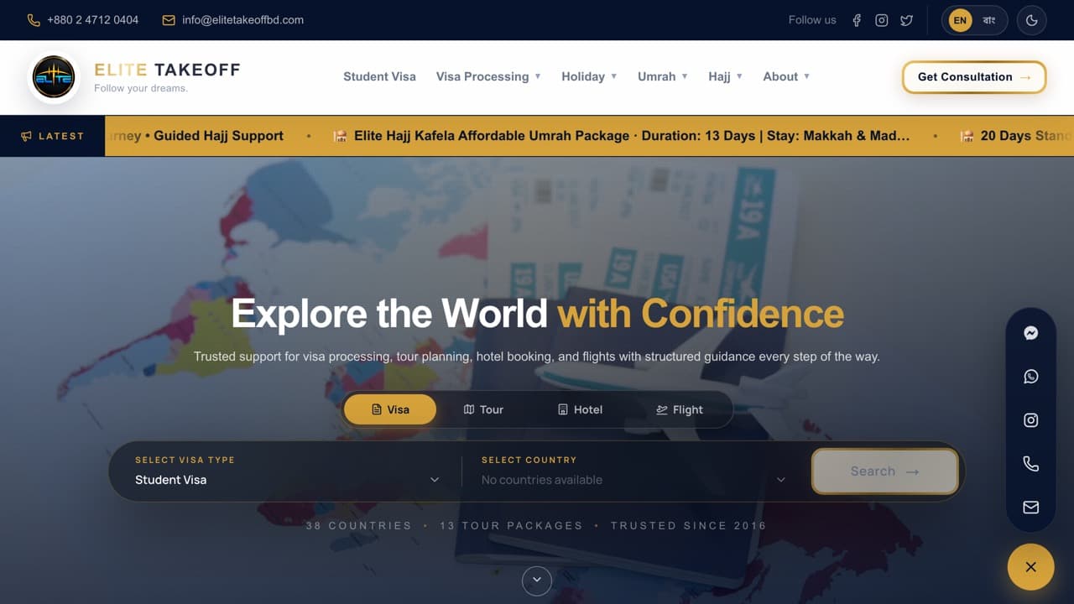Open the Facebook icon in top bar
Image resolution: width=1074 pixels, height=604 pixels.
857,20
